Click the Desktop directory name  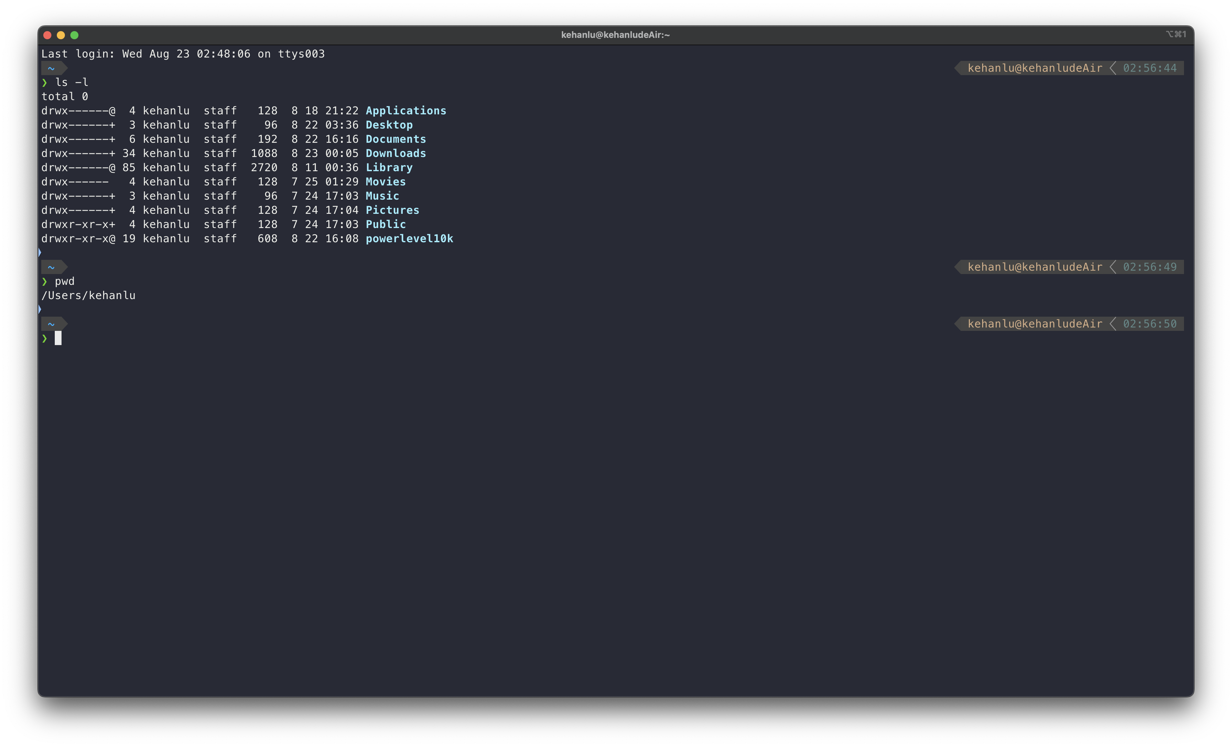pos(389,125)
